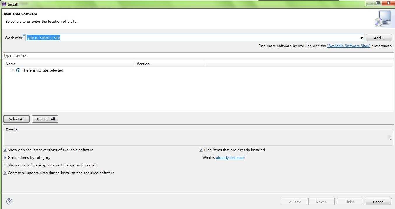This screenshot has width=395, height=209.
Task: Click the Deselect All button
Action: [45, 119]
